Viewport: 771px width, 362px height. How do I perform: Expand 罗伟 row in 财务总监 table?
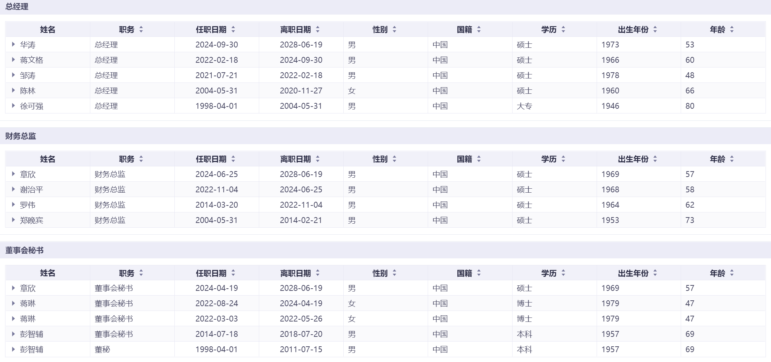pyautogui.click(x=14, y=205)
